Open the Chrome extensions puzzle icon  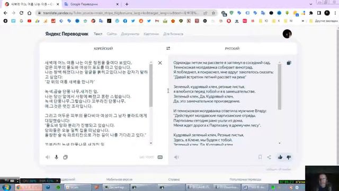pyautogui.click(x=311, y=13)
